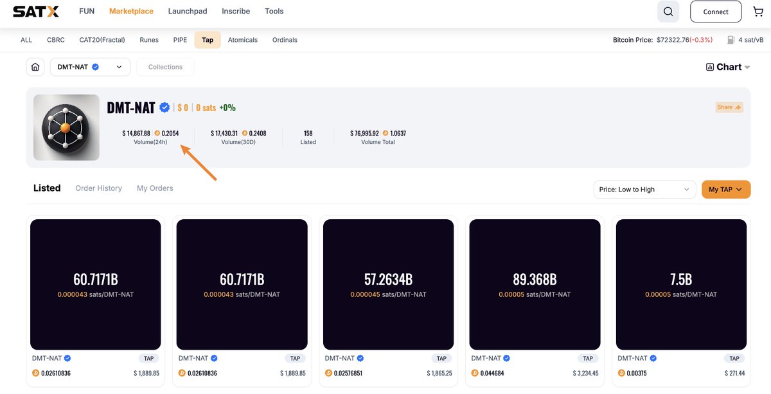The image size is (771, 394).
Task: Click the $ 14,867.88 24h volume value
Action: [x=136, y=134]
